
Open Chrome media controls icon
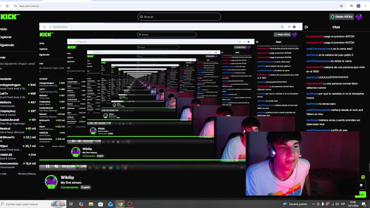point(351,6)
